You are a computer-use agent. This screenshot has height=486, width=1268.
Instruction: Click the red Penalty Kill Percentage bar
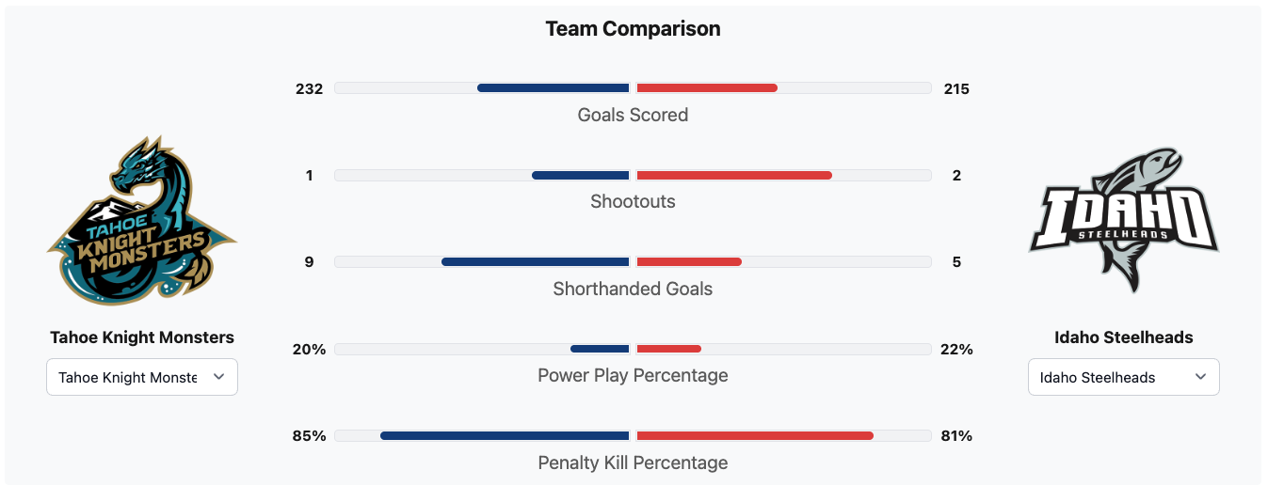755,436
